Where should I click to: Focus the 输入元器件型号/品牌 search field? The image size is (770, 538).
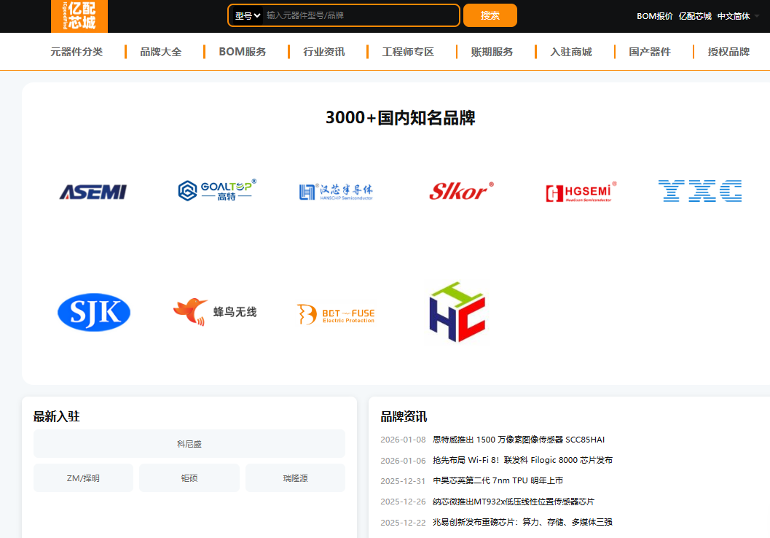pos(361,16)
